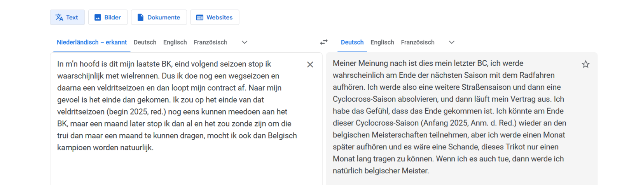
Task: Open the target language dropdown arrow
Action: coord(452,42)
